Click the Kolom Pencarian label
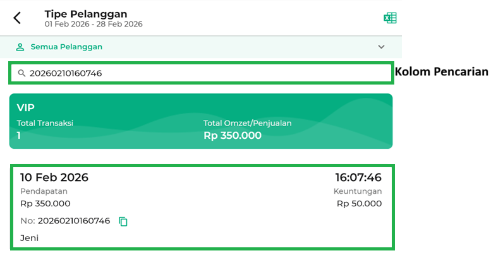The width and height of the screenshot is (491, 253). click(x=442, y=72)
